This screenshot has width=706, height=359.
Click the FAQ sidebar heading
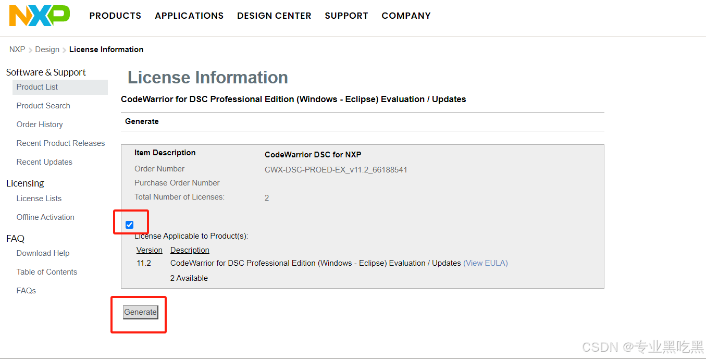(x=16, y=239)
